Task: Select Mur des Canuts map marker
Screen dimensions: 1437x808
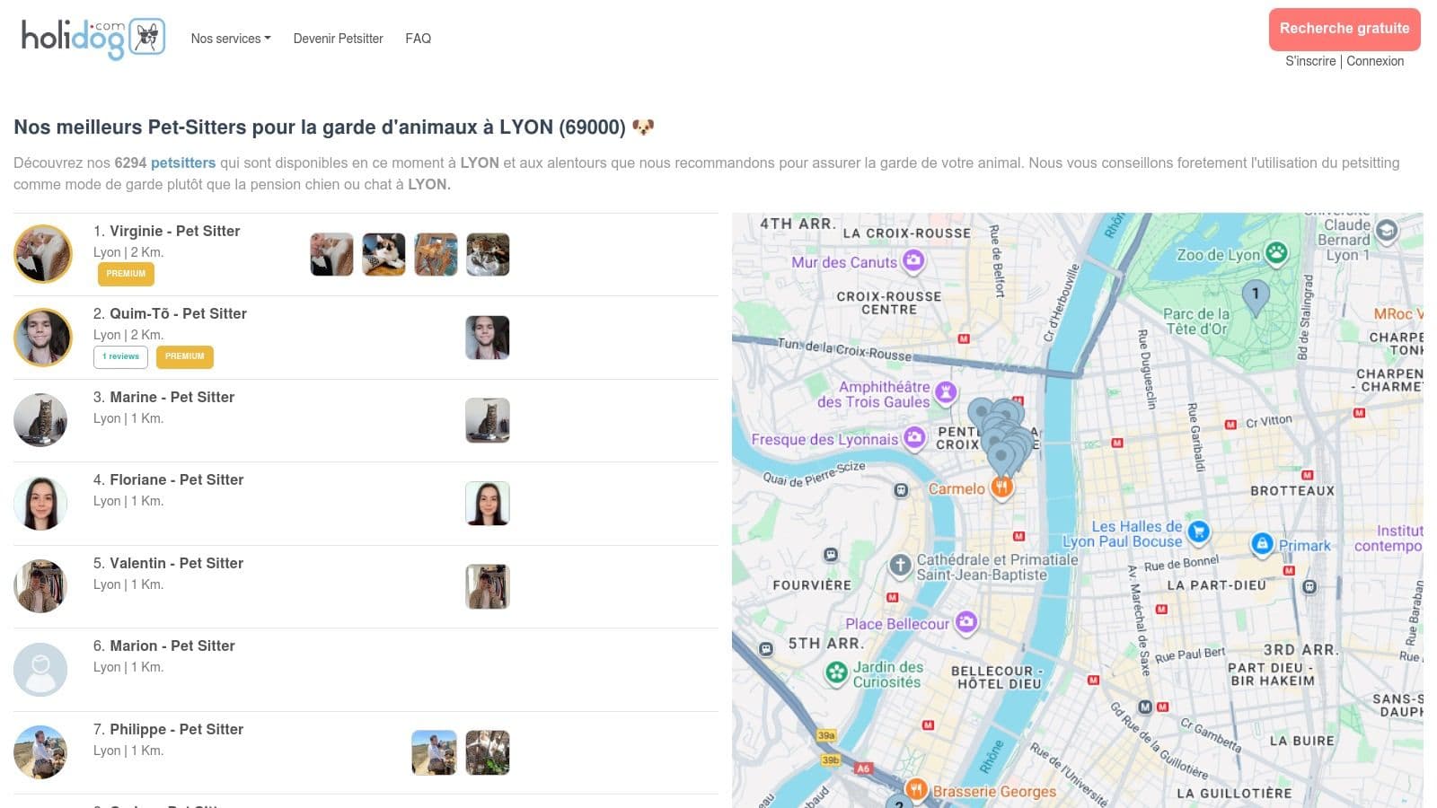Action: click(x=913, y=261)
